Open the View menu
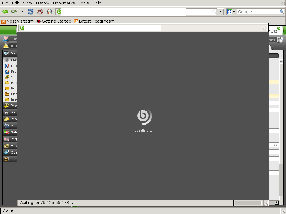286x214 pixels. click(x=27, y=3)
